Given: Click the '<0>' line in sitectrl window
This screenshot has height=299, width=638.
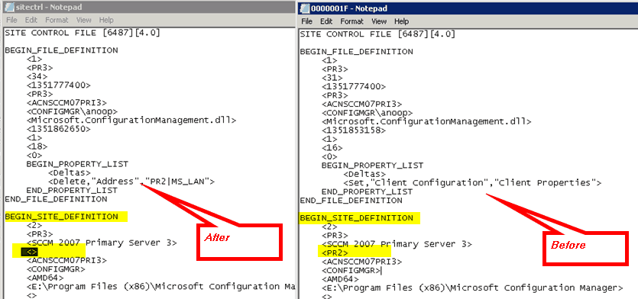Looking at the screenshot, I should (34, 155).
